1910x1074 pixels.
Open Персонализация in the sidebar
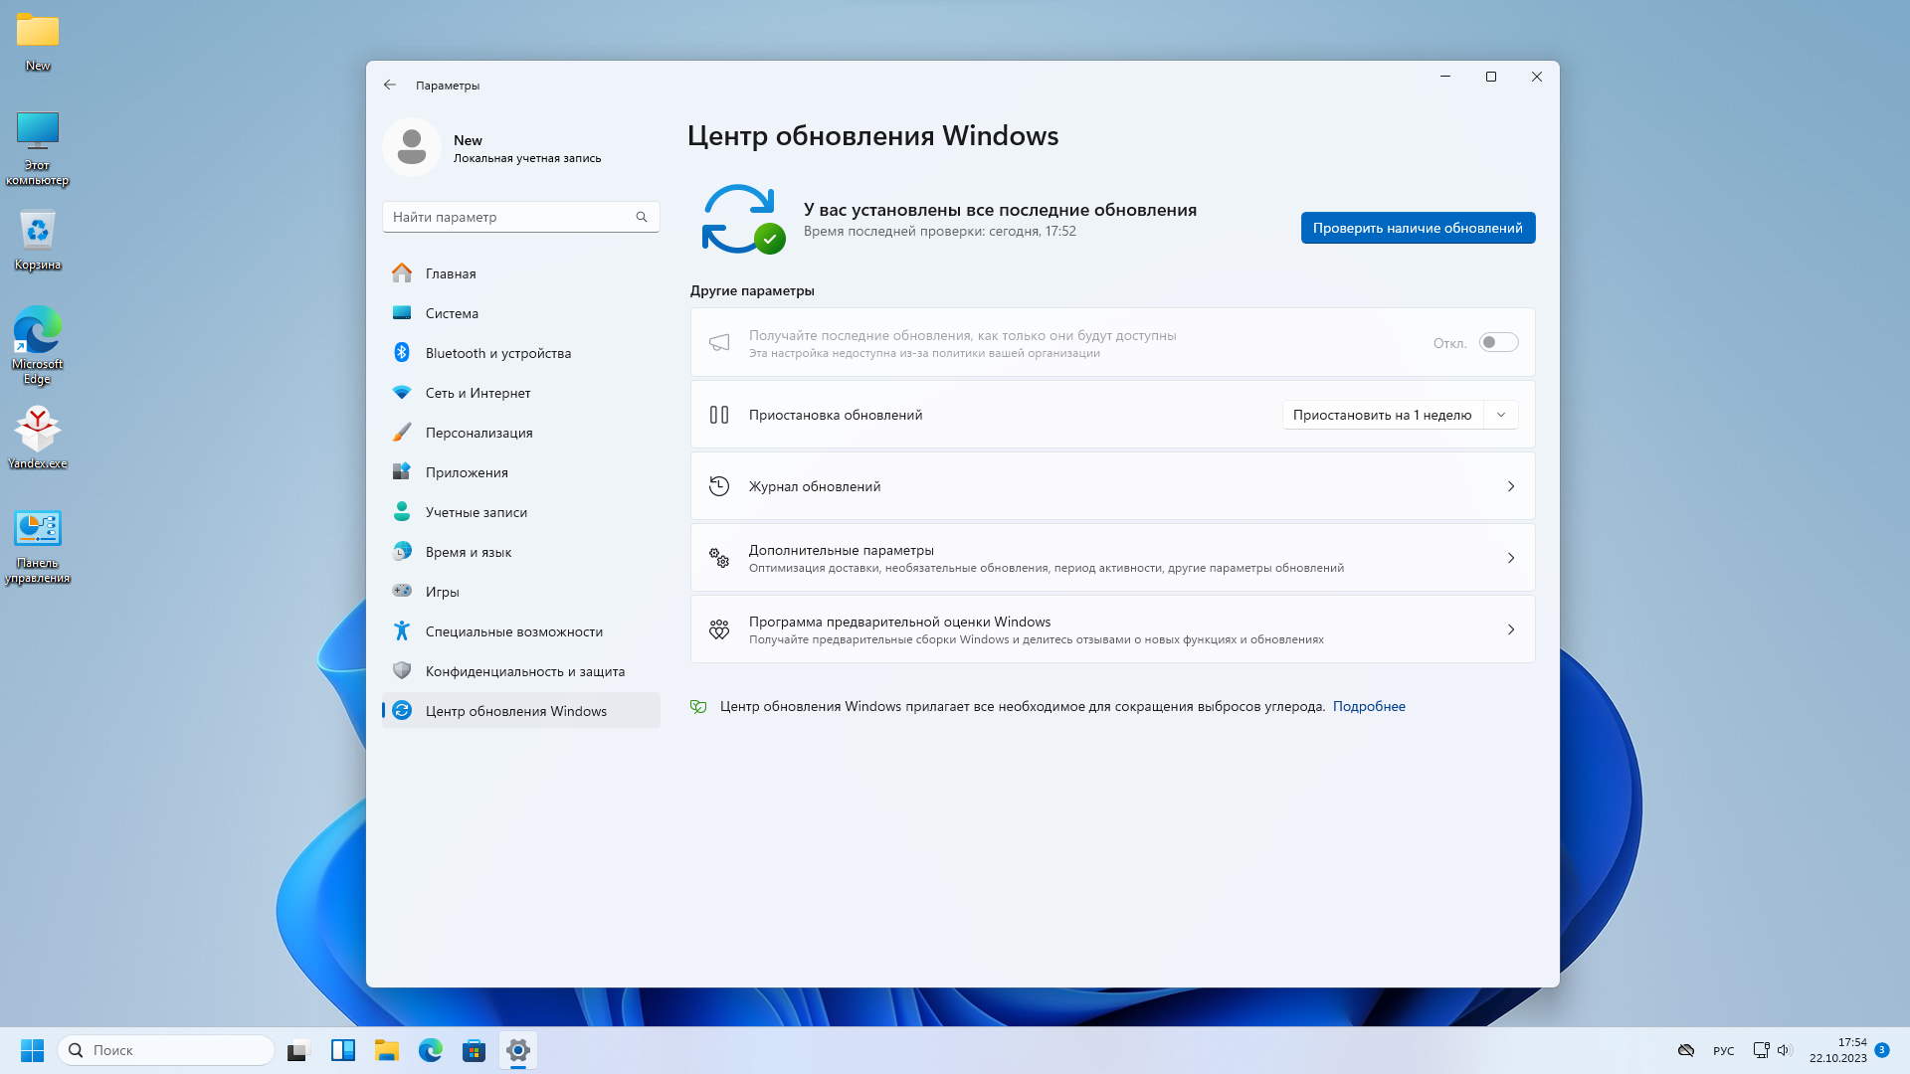478,433
